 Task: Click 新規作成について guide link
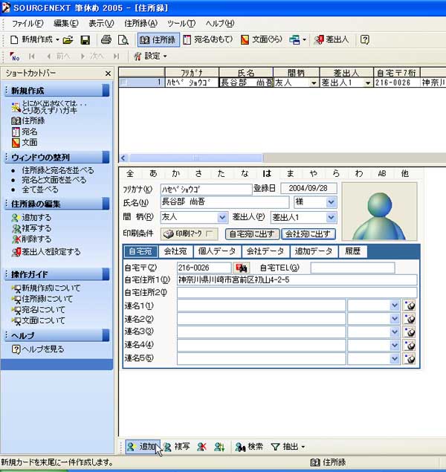coord(46,288)
